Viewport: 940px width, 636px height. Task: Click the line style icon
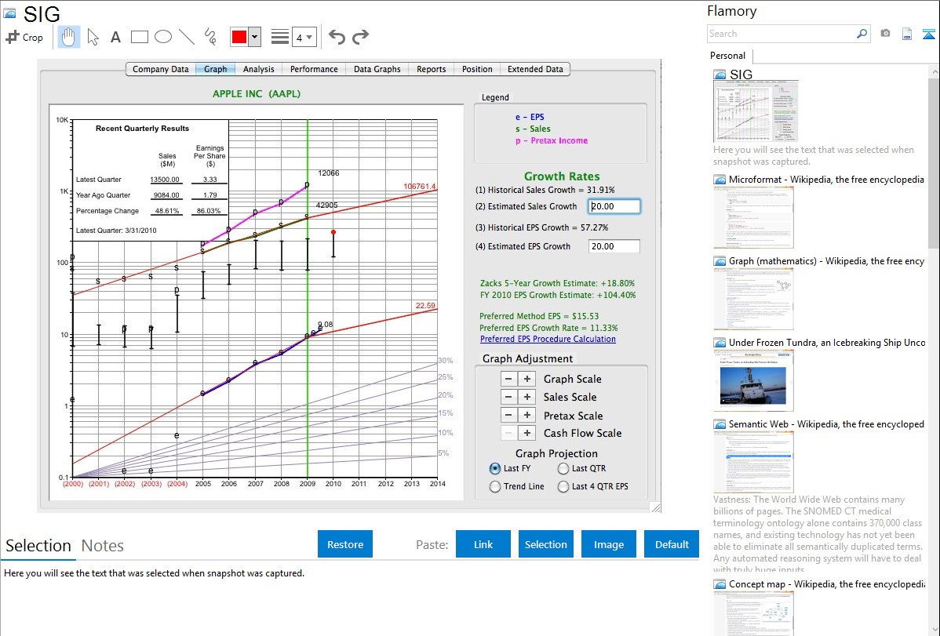tap(280, 37)
